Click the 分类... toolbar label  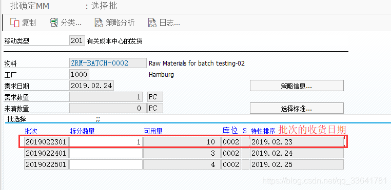pos(71,23)
